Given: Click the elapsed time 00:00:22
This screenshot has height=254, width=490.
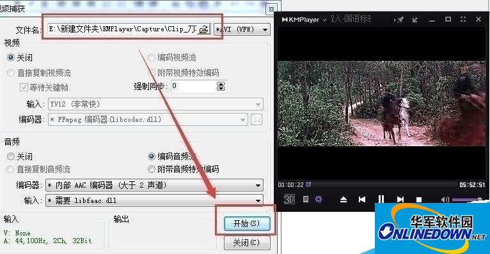Looking at the screenshot, I should coord(290,185).
